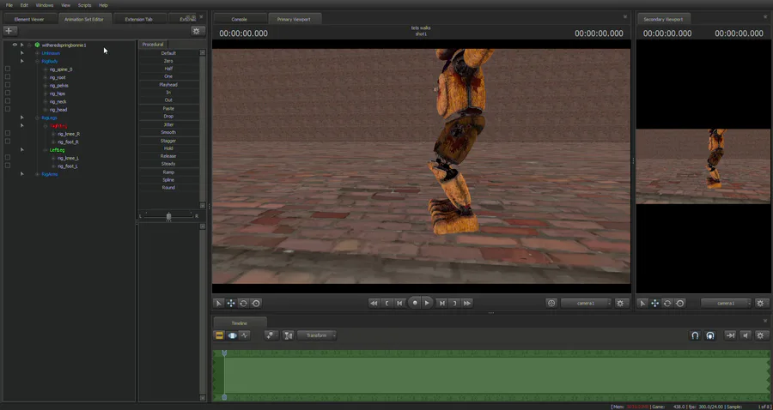Open the Primary Viewport gear settings
This screenshot has width=773, height=410.
coord(620,303)
